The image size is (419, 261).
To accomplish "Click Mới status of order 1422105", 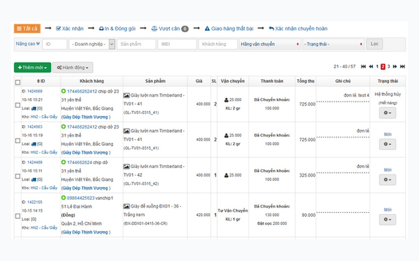I will click(x=388, y=210).
